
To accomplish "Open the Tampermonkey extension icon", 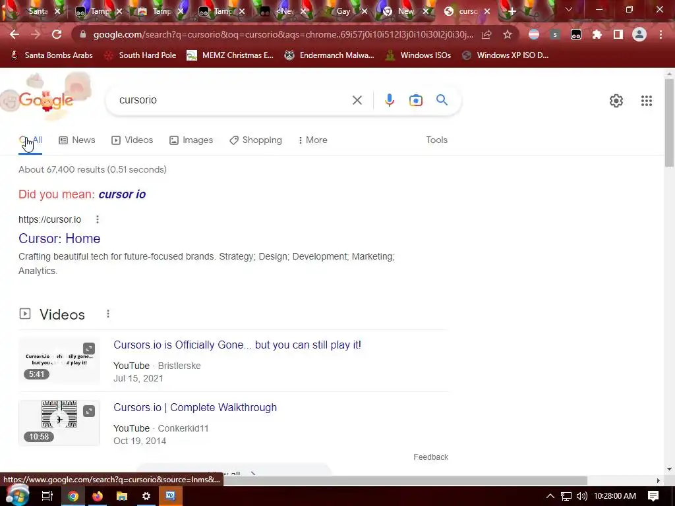I will 576,34.
